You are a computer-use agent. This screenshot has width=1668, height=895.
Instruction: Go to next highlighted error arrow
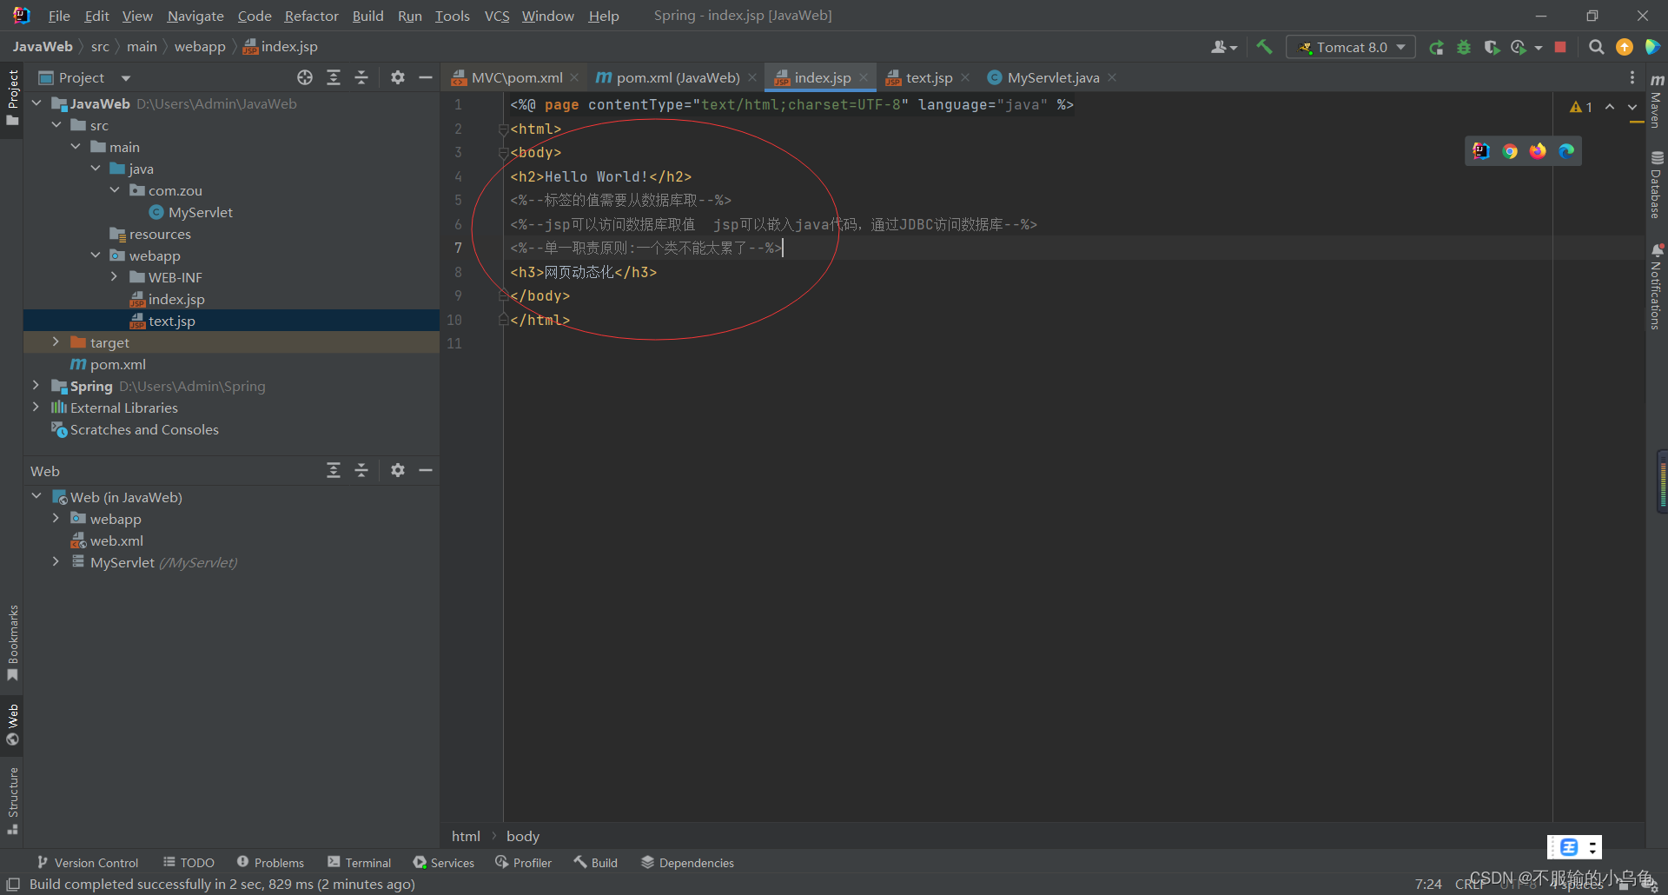pos(1632,107)
